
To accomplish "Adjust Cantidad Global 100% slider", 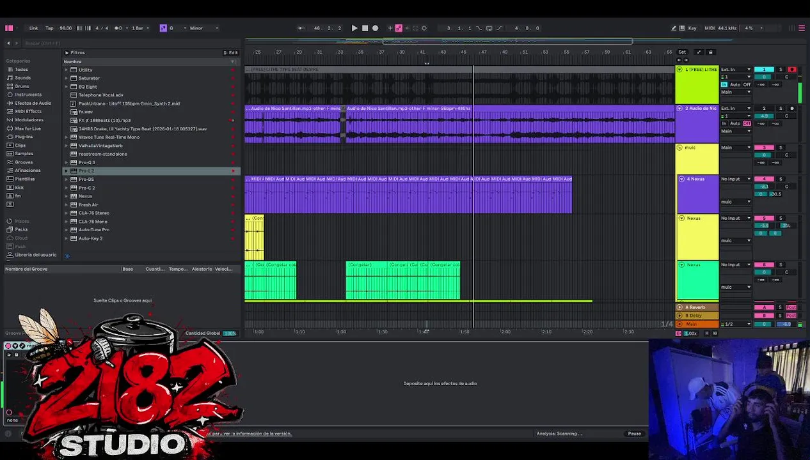I will [x=230, y=333].
